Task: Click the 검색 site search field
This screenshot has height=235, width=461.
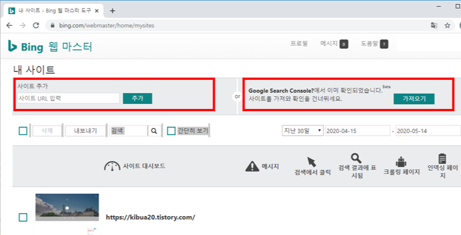Action: (x=129, y=131)
